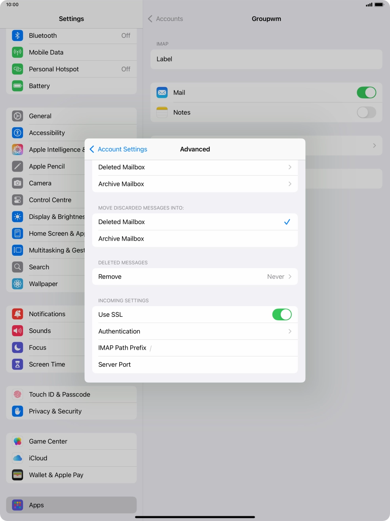Return to Accounts list
Viewport: 390px width, 521px height.
click(x=166, y=19)
